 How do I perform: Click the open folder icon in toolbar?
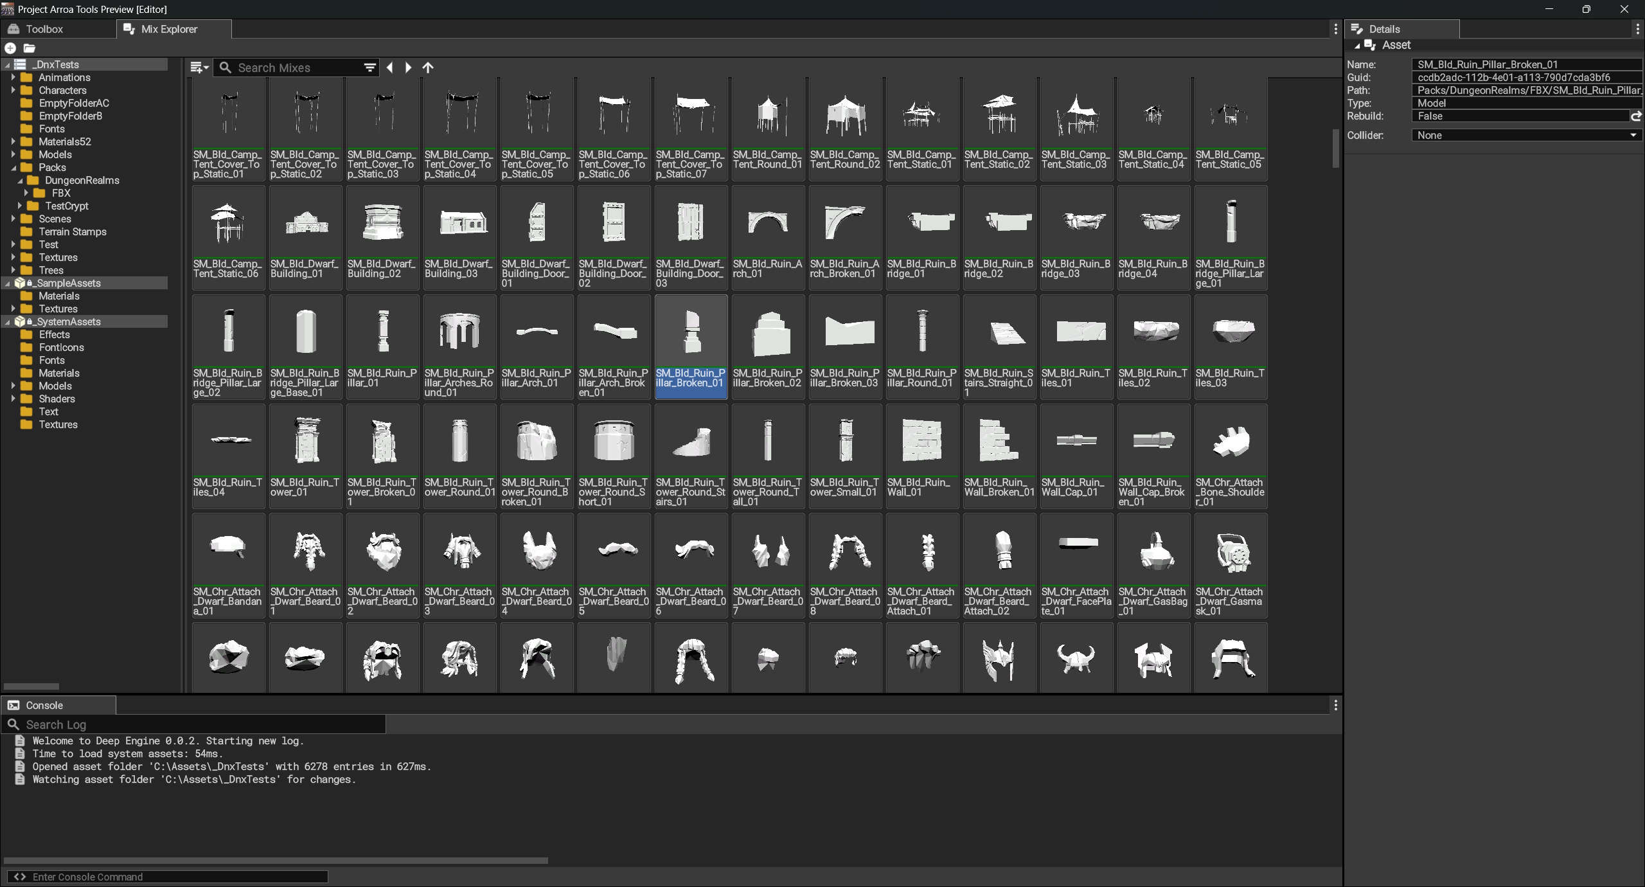(30, 48)
